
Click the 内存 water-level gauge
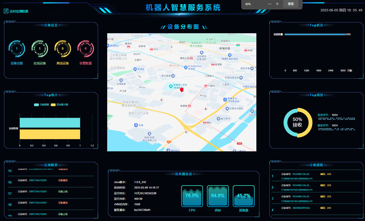click(x=218, y=196)
